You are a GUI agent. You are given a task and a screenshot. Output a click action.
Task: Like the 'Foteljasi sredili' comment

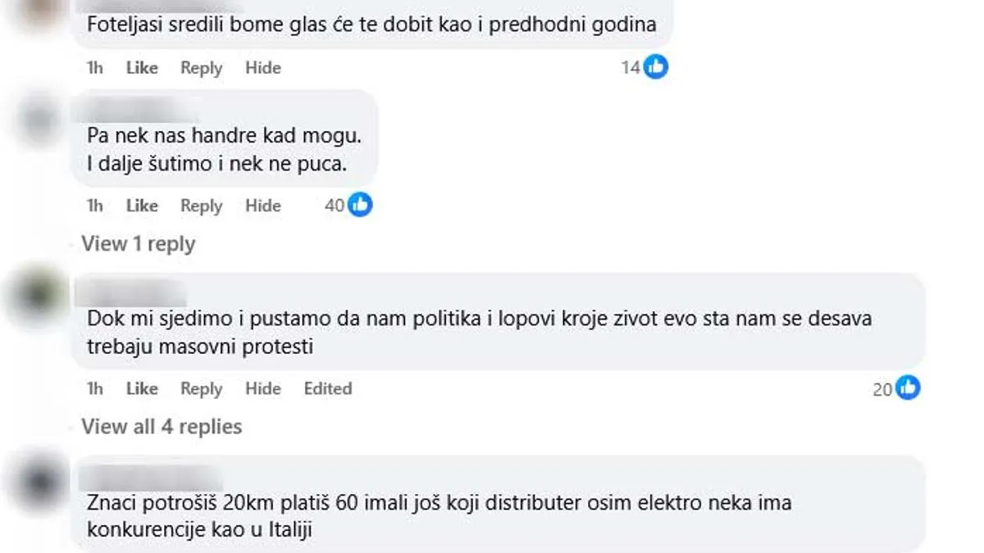[x=142, y=67]
